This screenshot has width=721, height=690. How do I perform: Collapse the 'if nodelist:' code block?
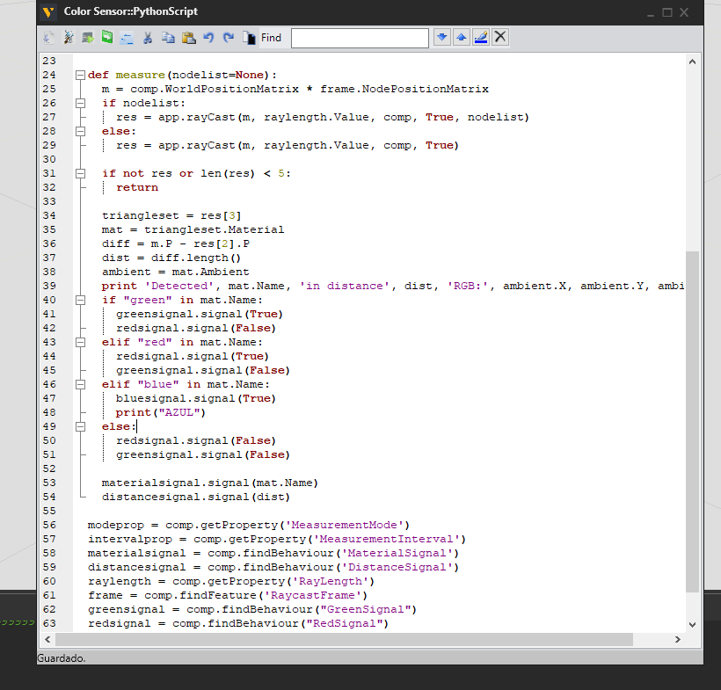pyautogui.click(x=80, y=104)
